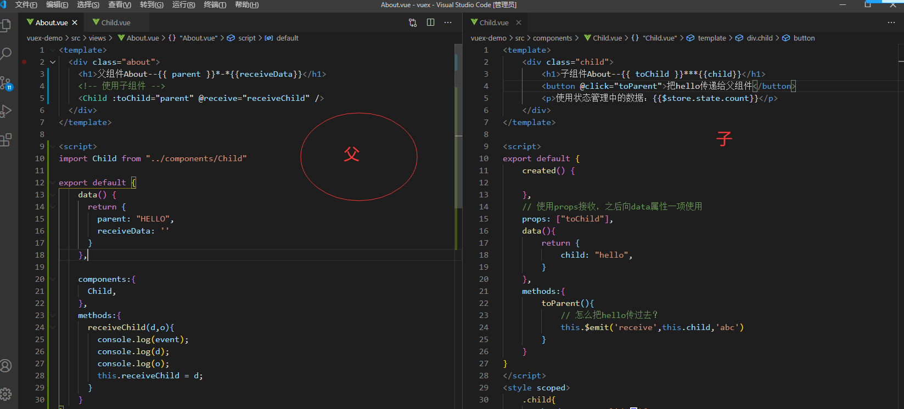Open the Run and Debug view
The width and height of the screenshot is (904, 409).
tap(6, 111)
